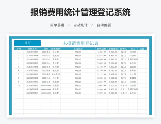The height and width of the screenshot is (124, 161).
Task: Click the 原由23 cell
Action: point(78,89)
